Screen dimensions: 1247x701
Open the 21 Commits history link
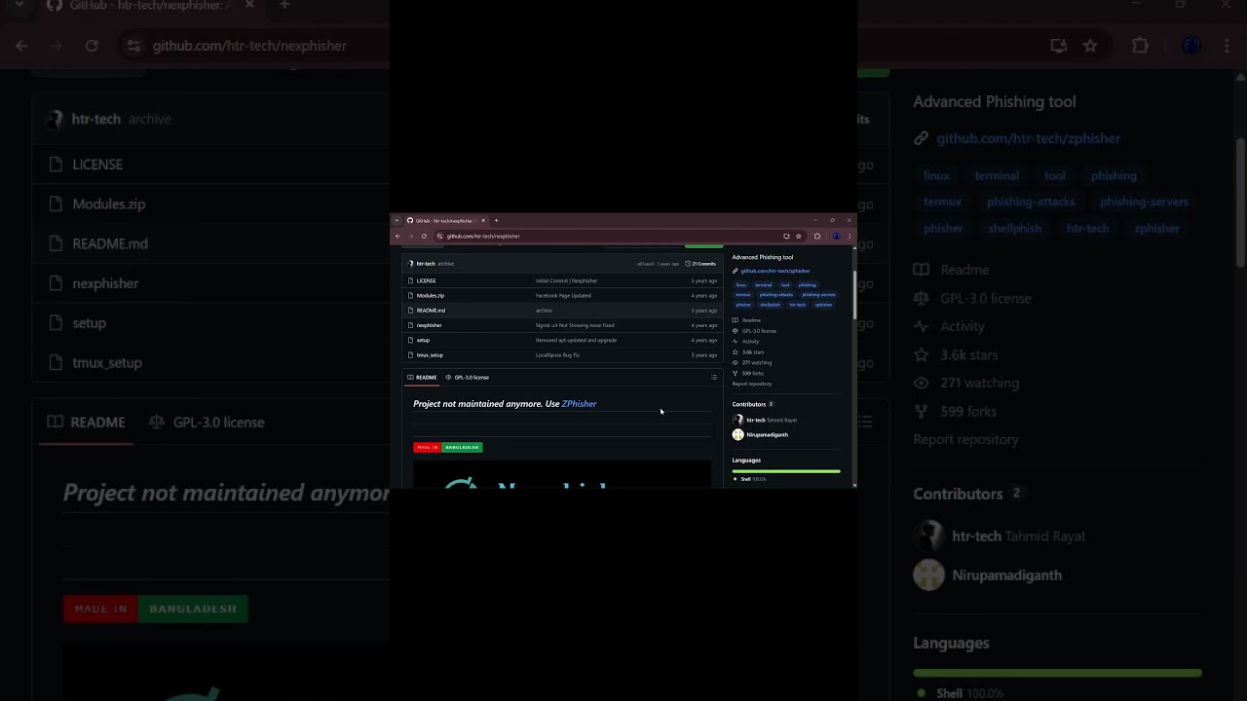700,264
